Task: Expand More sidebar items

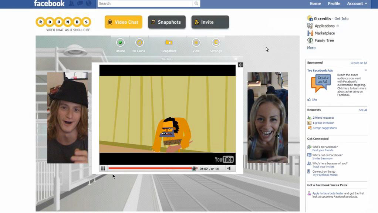Action: click(311, 48)
